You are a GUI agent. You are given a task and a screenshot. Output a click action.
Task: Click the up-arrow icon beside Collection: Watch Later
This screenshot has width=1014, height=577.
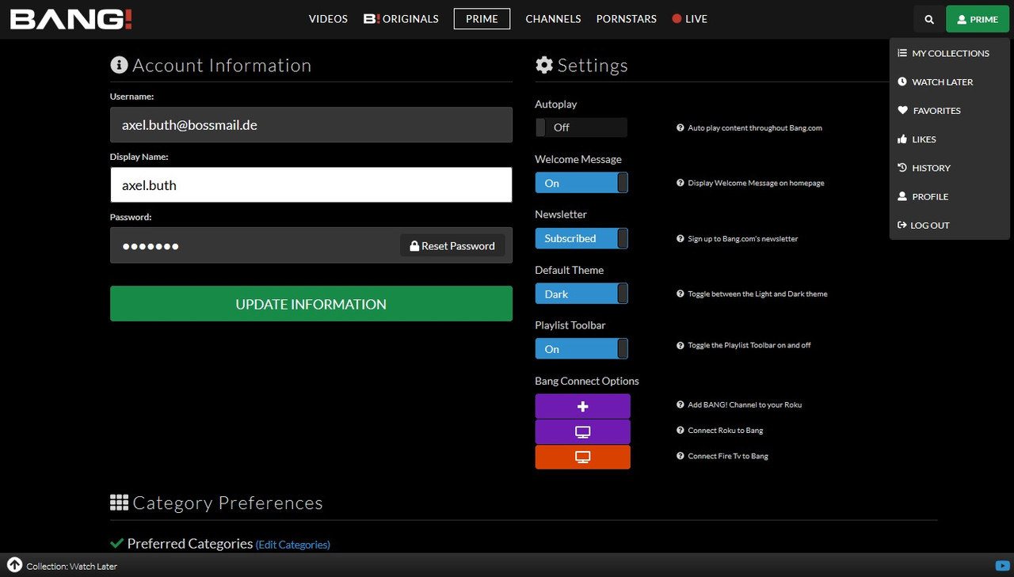[14, 565]
